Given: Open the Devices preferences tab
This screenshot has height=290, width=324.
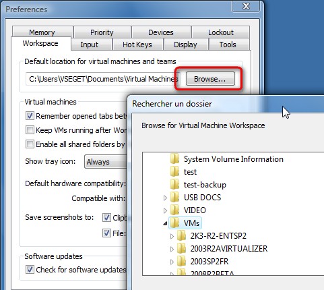Looking at the screenshot, I should tap(161, 32).
